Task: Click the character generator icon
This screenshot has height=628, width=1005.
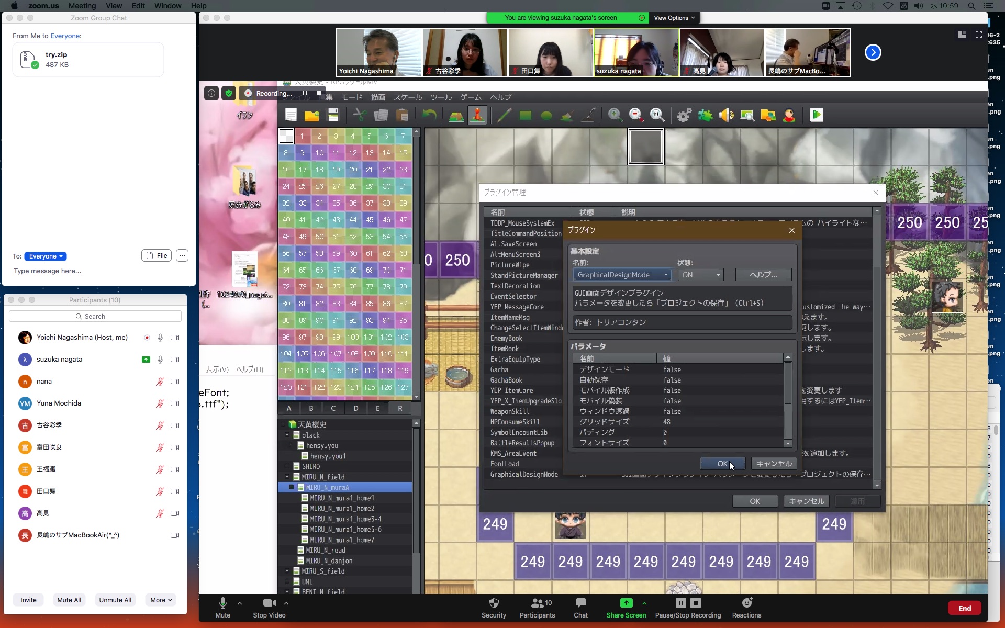Action: click(x=789, y=115)
